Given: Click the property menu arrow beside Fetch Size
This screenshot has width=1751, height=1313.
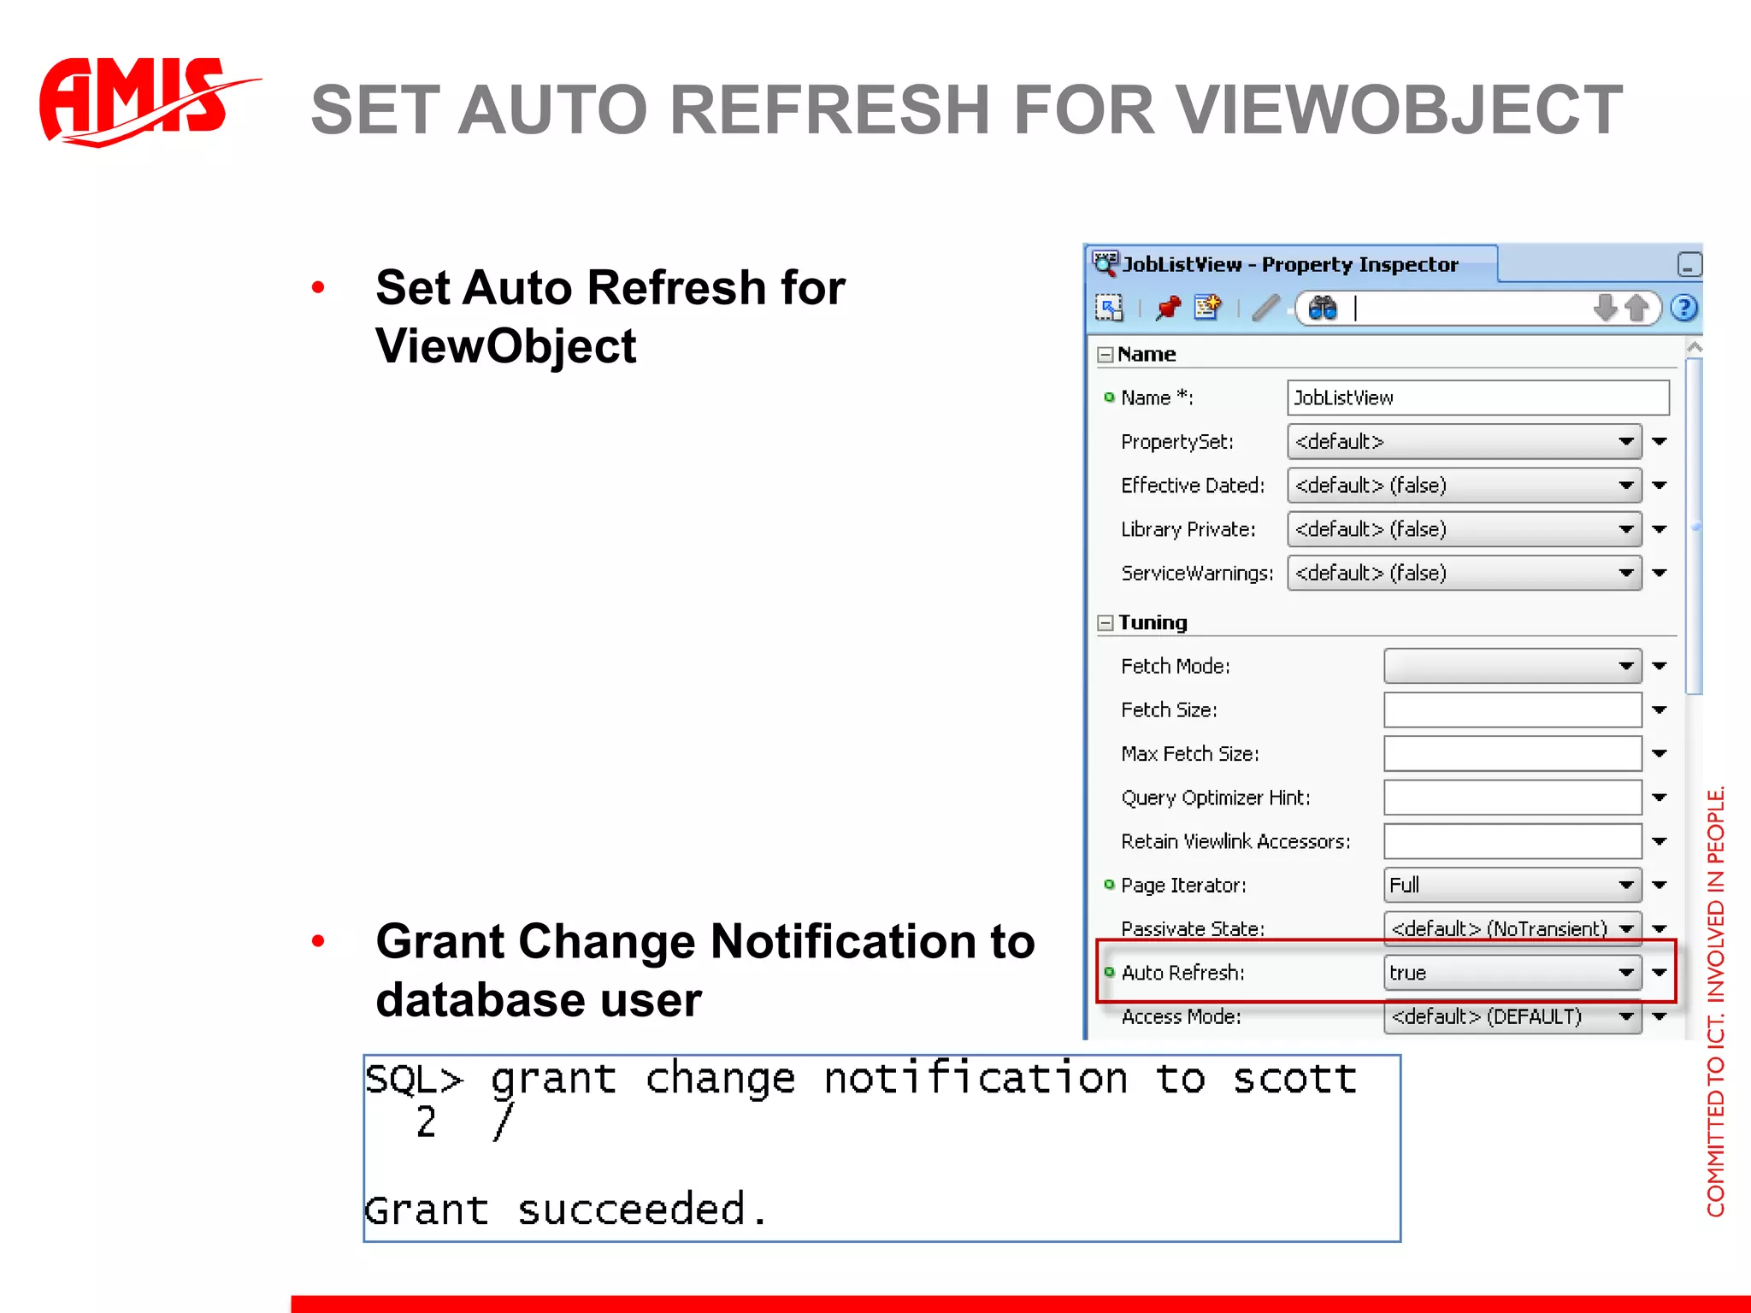Looking at the screenshot, I should (1660, 709).
